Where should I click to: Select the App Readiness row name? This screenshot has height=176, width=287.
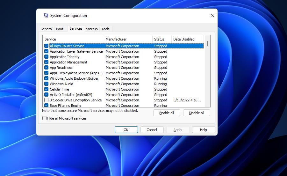(61, 67)
